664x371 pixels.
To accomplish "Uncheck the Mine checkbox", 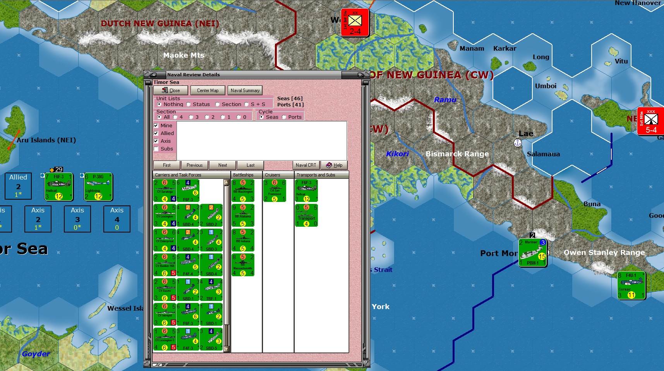I will click(x=156, y=126).
